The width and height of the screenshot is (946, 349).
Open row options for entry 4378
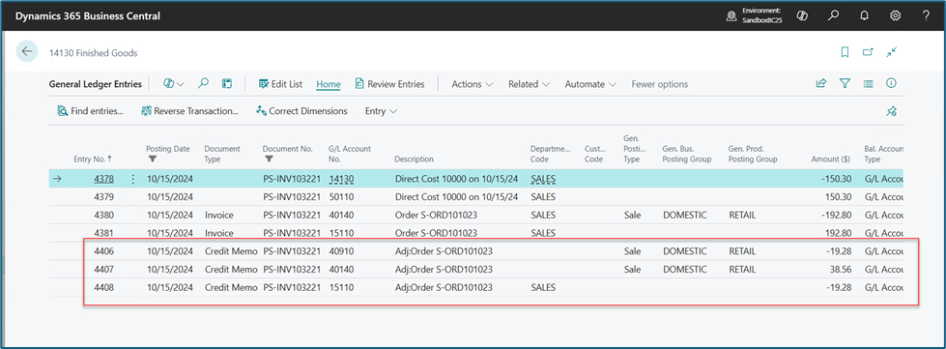(x=133, y=179)
